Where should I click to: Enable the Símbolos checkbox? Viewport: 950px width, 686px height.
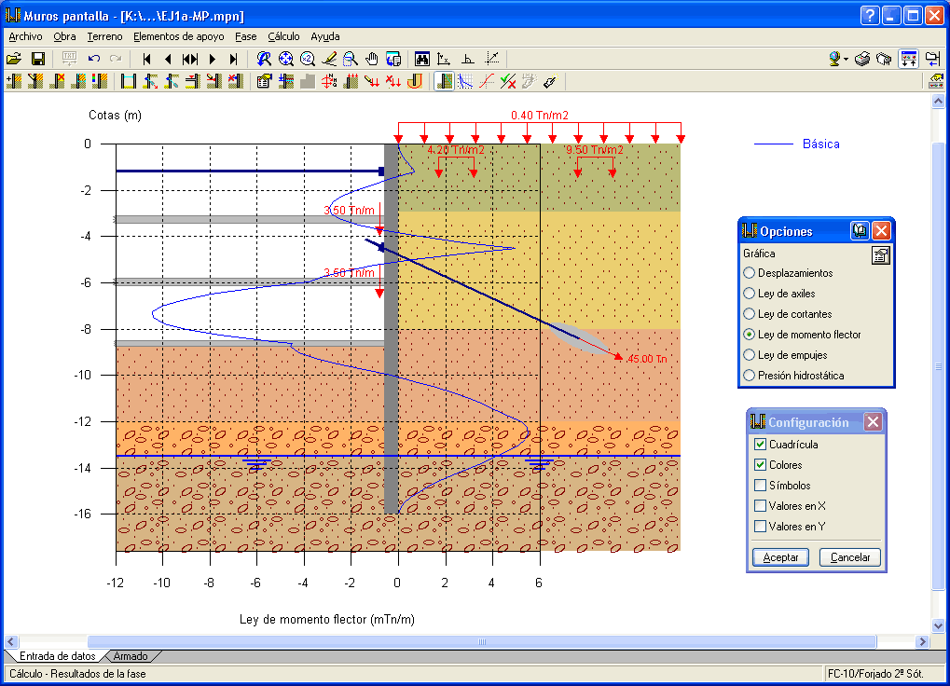tap(761, 486)
